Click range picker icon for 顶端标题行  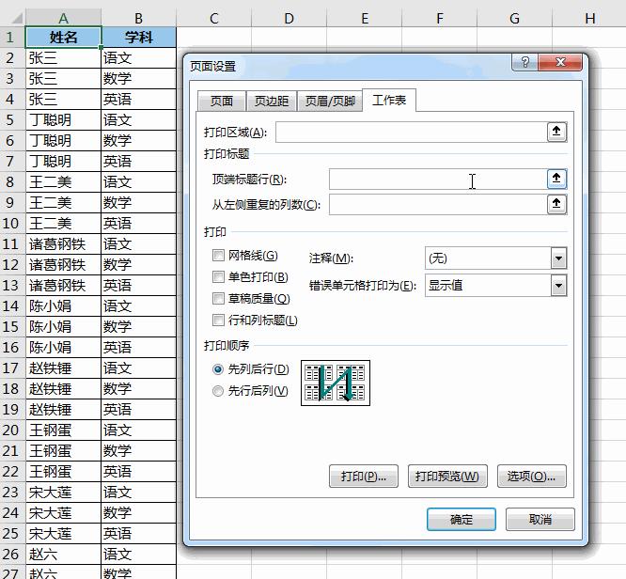coord(556,179)
